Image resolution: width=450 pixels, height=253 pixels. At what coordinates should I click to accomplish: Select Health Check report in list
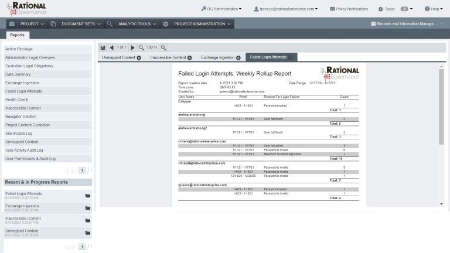pyautogui.click(x=47, y=100)
